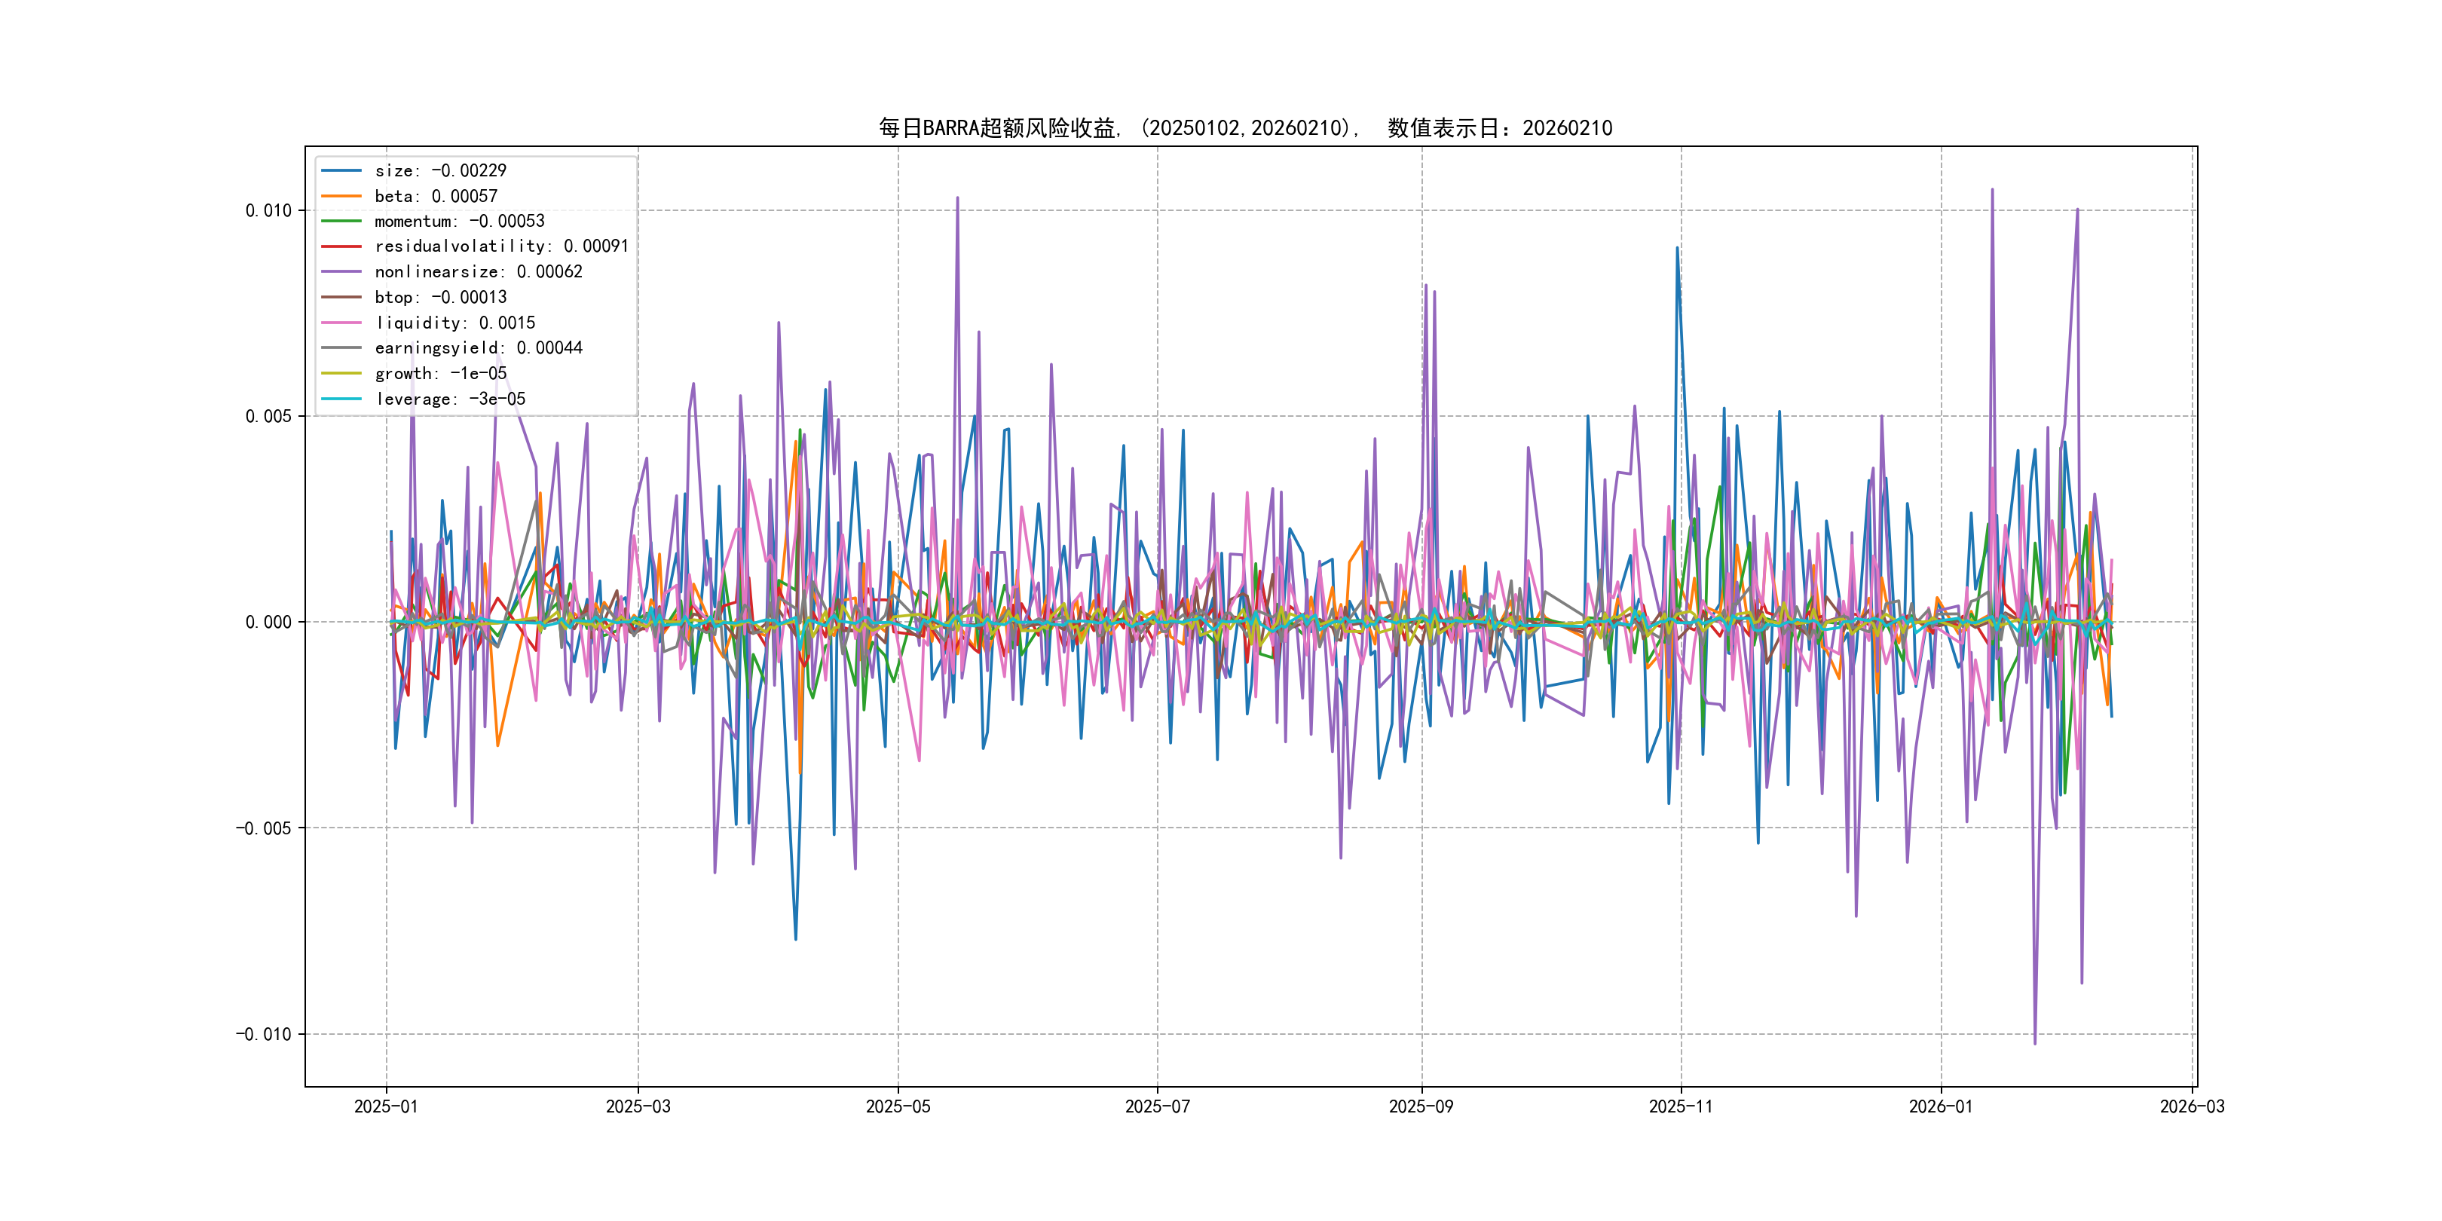
Task: Click the 2025-05 x-axis tick label
Action: pos(898,1106)
